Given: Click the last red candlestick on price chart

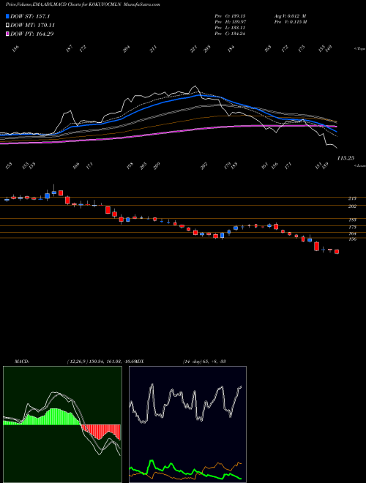Looking at the screenshot, I should (x=337, y=252).
